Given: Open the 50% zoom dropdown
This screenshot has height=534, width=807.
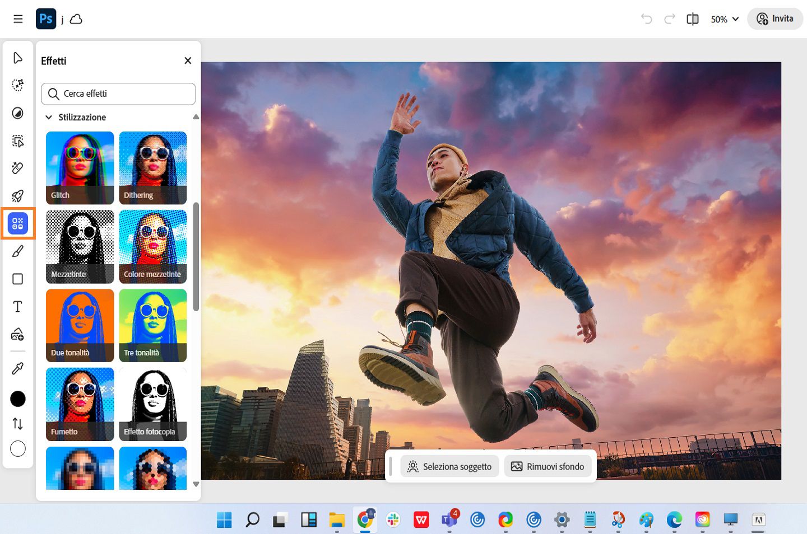Looking at the screenshot, I should pyautogui.click(x=725, y=19).
